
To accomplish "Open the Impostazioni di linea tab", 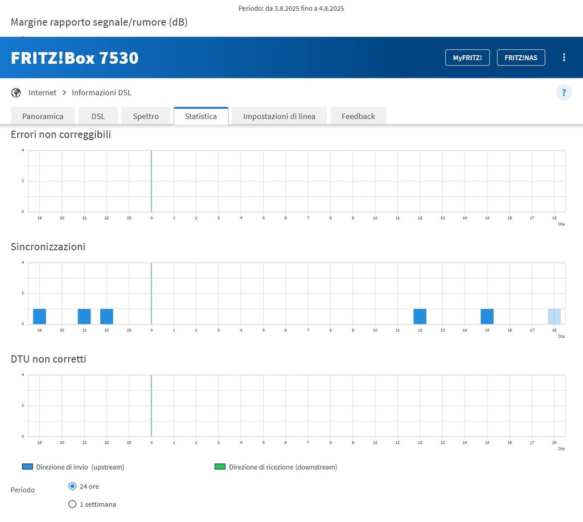I will click(x=279, y=116).
